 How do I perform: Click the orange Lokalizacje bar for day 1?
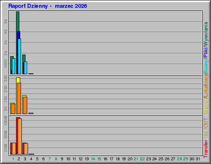click(13, 109)
